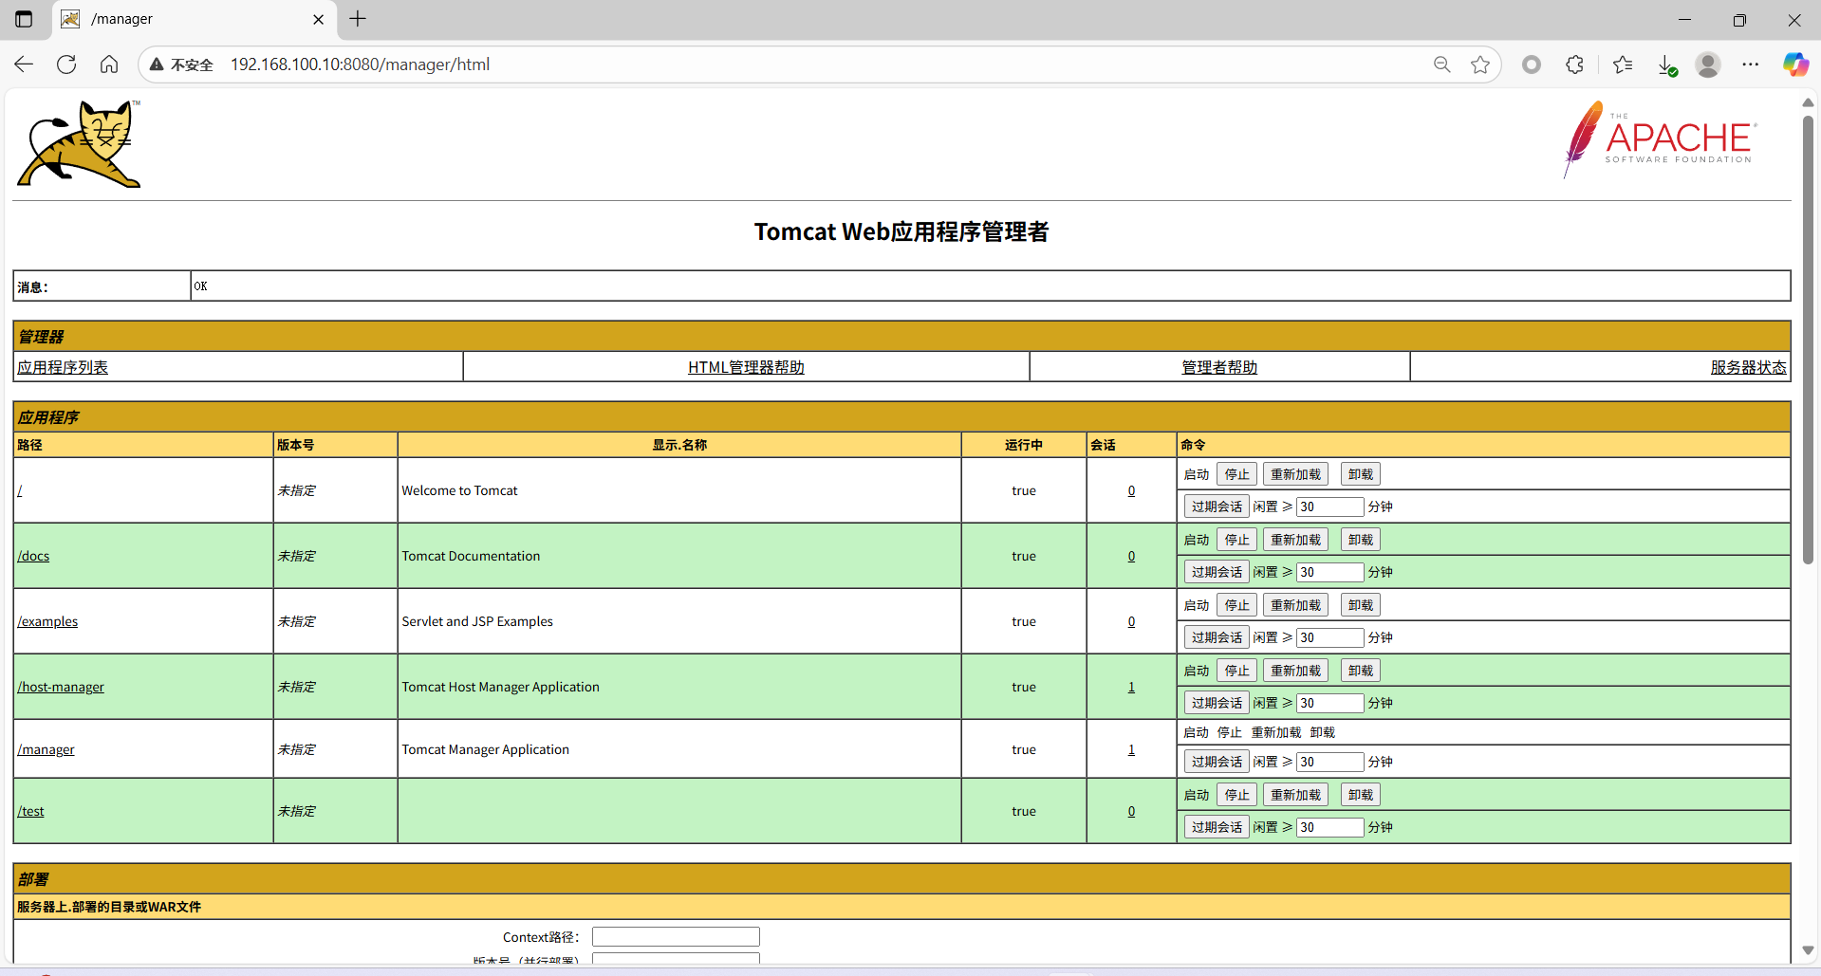Viewport: 1821px width, 976px height.
Task: Click the Context路径 input field
Action: click(x=676, y=937)
